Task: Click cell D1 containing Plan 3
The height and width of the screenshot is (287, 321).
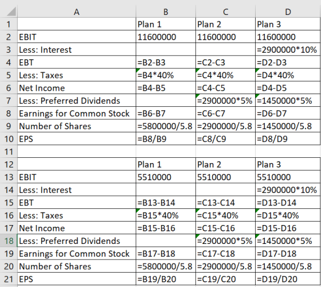Action: 288,24
